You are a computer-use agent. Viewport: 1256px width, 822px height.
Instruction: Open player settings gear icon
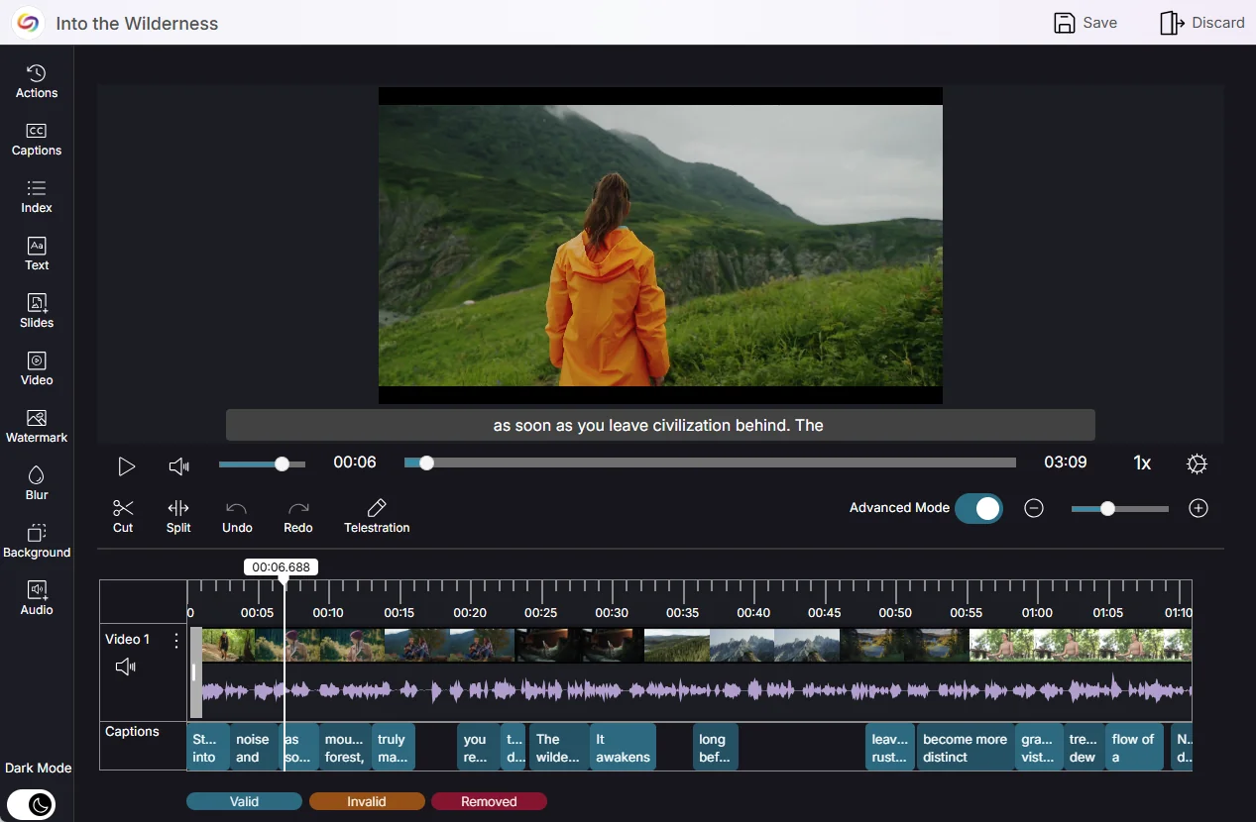(x=1197, y=463)
